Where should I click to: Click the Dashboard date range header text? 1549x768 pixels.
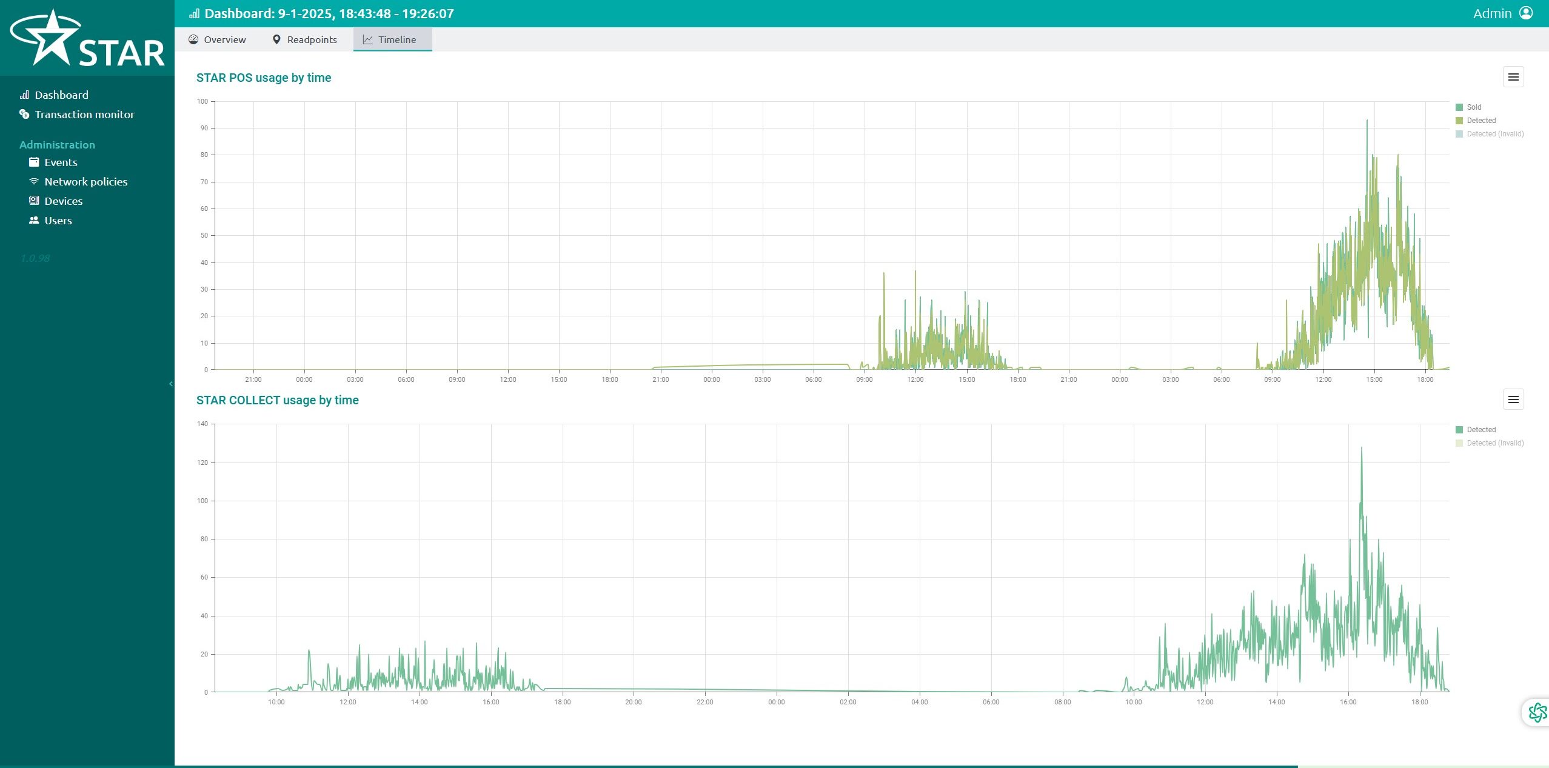(x=329, y=13)
